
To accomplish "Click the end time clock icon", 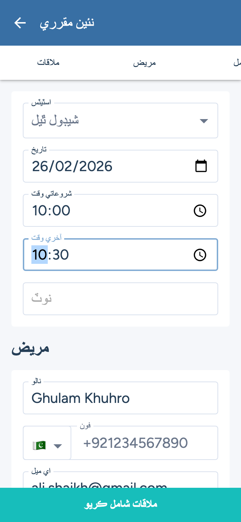I will [200, 255].
